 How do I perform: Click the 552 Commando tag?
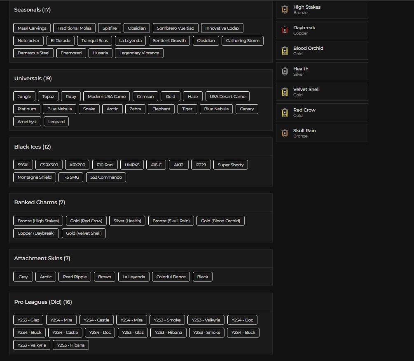click(x=106, y=177)
